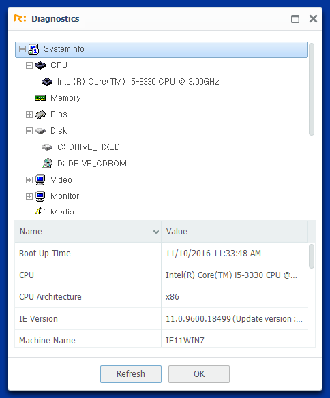Screen dimensions: 330x398
Task: Select the Intel Core i5-3330 CPU item
Action: point(138,82)
